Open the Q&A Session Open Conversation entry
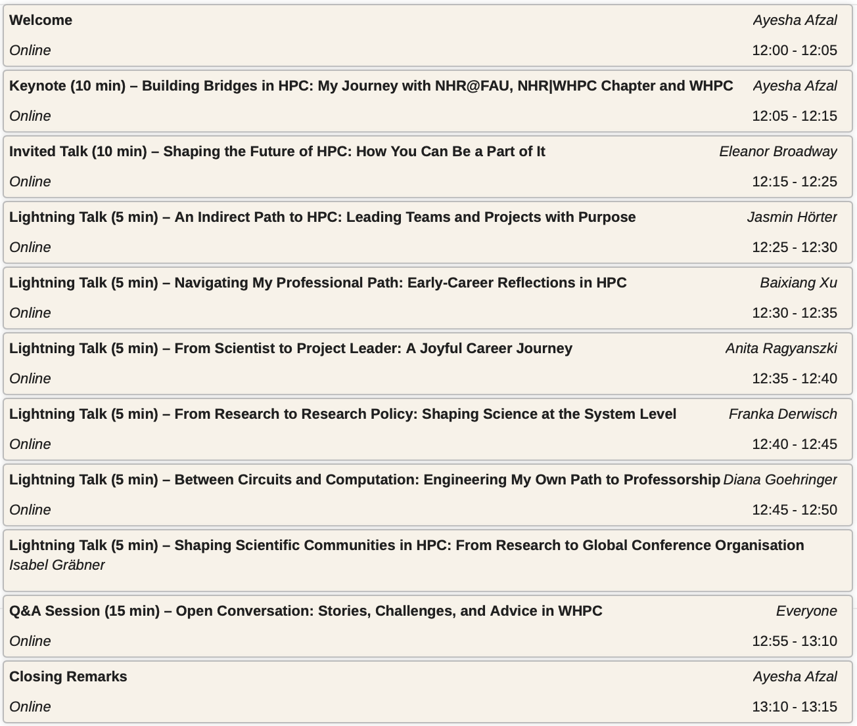 pyautogui.click(x=306, y=611)
